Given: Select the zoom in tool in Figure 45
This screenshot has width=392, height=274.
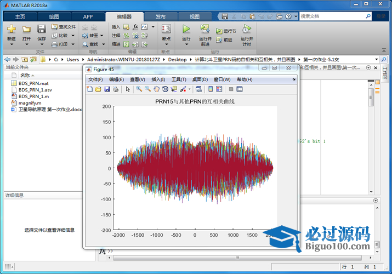Looking at the screenshot, I should pos(139,89).
